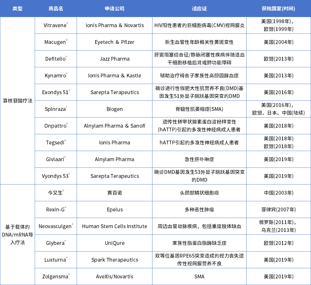Select the Biogen company cell

115,109
